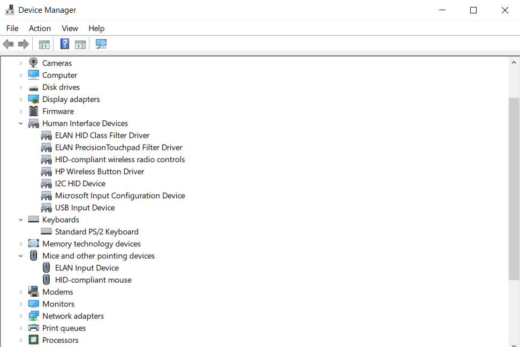Click the blue Help toolbar icon
This screenshot has height=347, width=520.
pyautogui.click(x=65, y=44)
